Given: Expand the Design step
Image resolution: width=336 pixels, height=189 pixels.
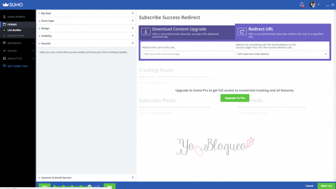Looking at the screenshot, I should [86, 28].
